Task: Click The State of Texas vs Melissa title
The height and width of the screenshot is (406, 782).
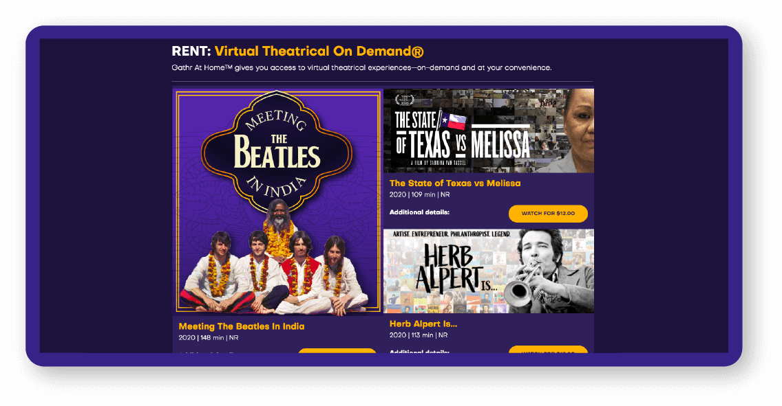Action: (x=455, y=183)
